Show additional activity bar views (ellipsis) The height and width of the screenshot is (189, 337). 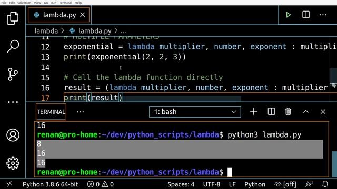tap(13, 102)
